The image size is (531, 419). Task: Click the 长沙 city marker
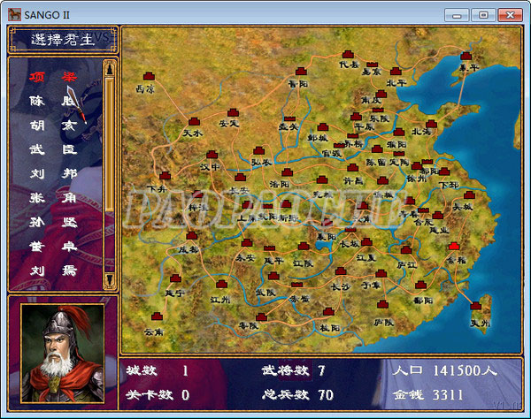(341, 270)
